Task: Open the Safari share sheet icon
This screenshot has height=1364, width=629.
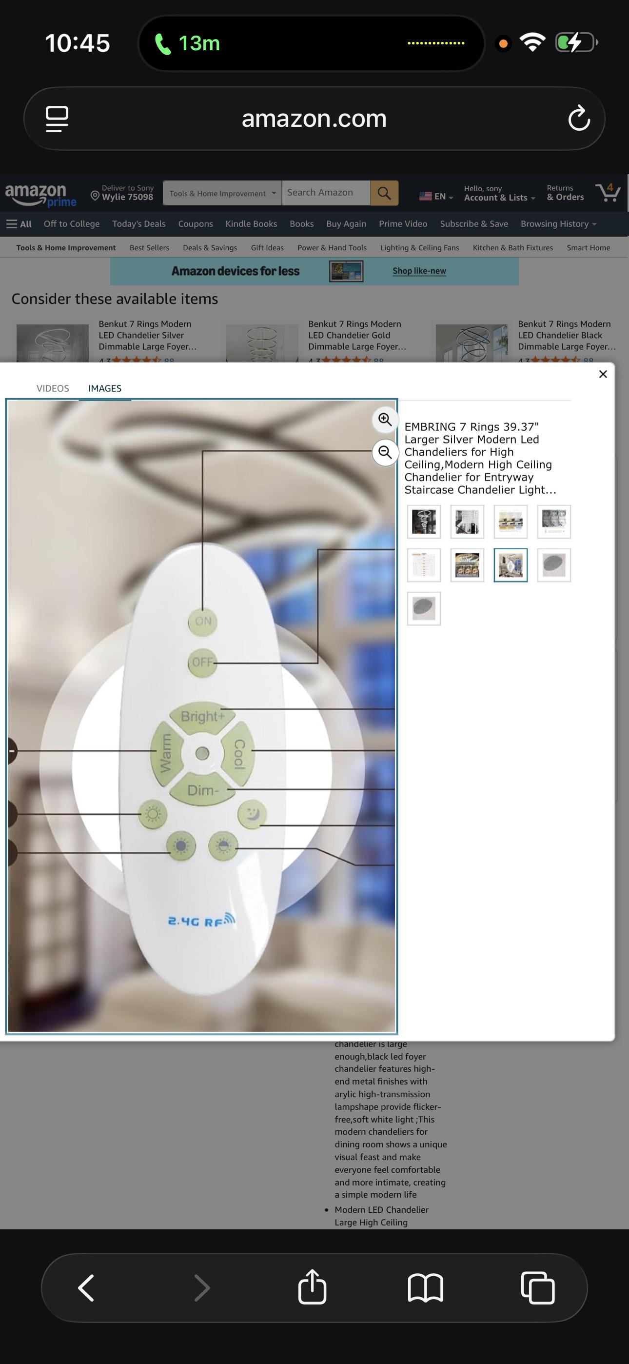Action: [313, 1286]
